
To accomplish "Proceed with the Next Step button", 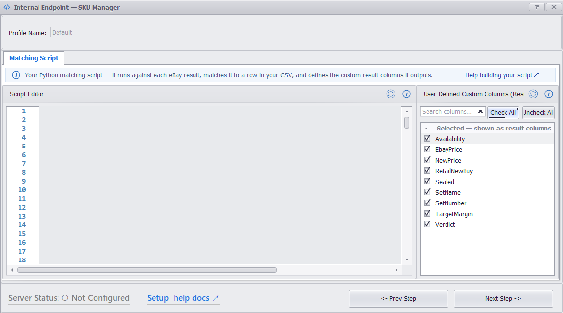I will pyautogui.click(x=503, y=299).
